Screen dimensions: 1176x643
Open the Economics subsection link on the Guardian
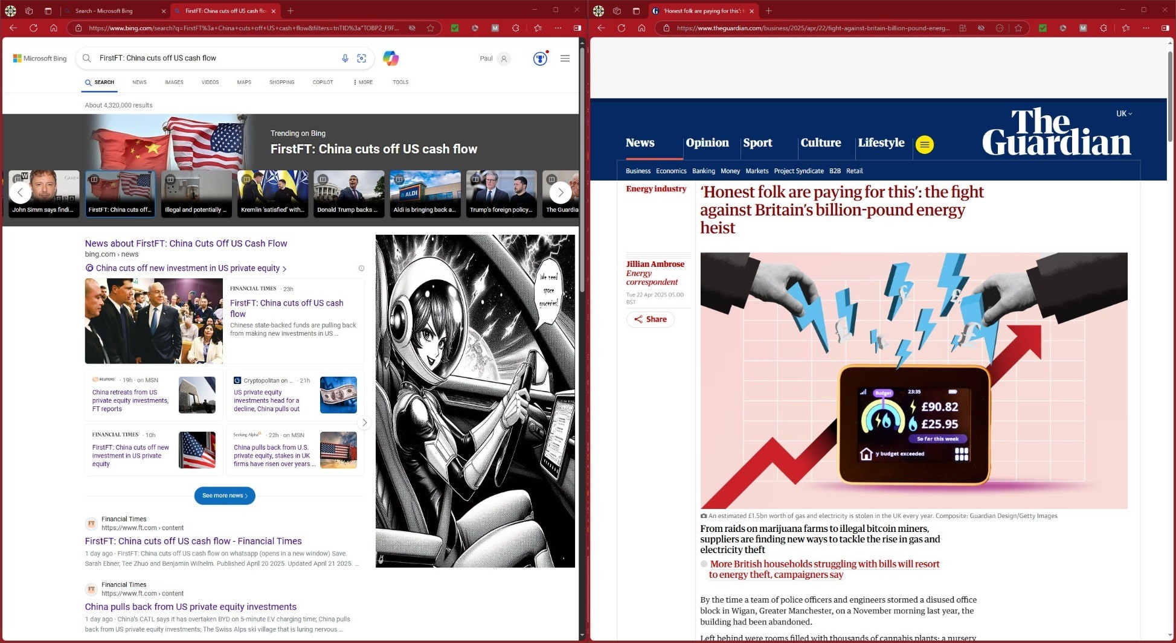tap(671, 171)
